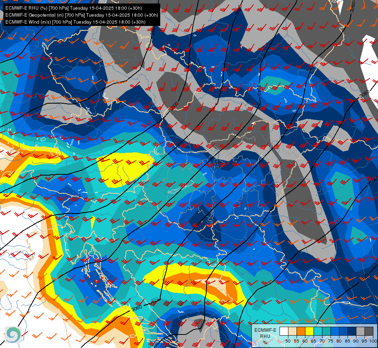Click the orange 55–60% legend swatch
This screenshot has width=378, height=348.
(x=301, y=331)
